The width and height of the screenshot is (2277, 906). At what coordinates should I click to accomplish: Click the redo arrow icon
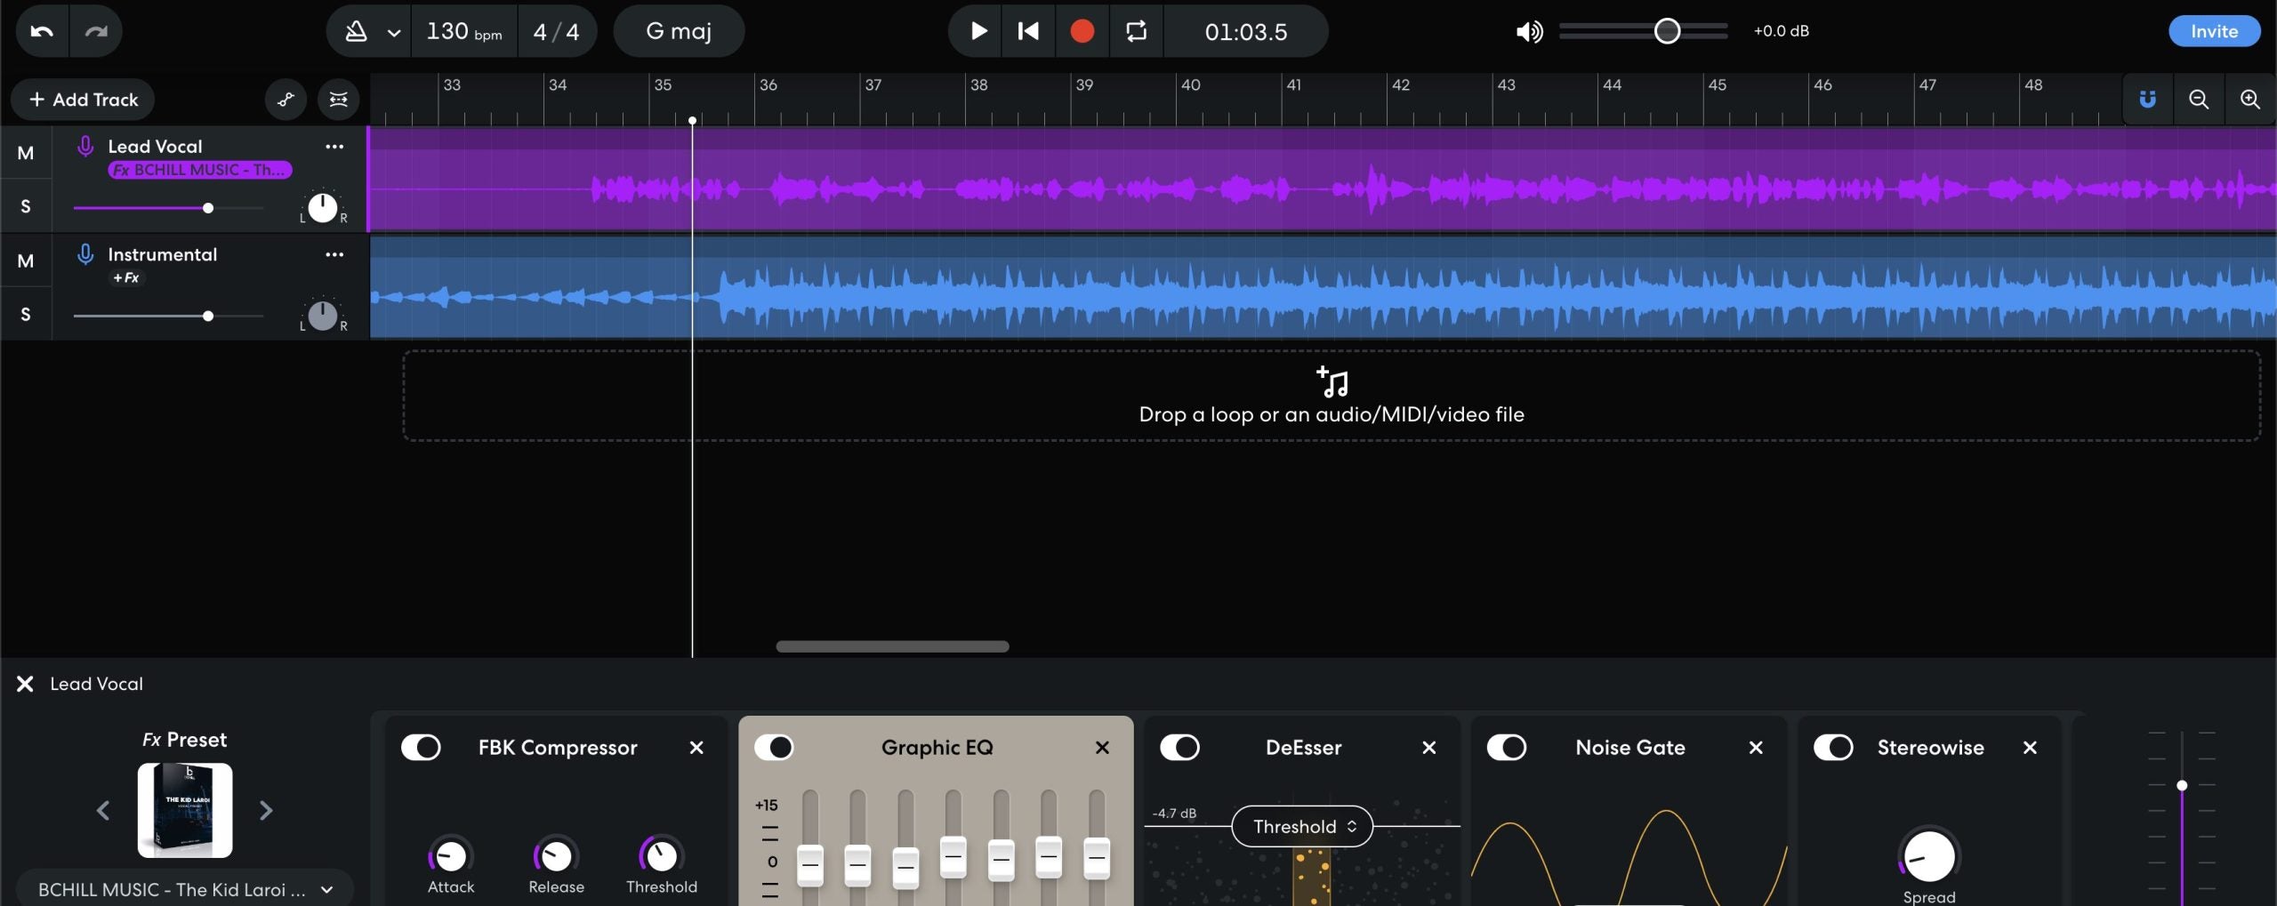click(96, 30)
